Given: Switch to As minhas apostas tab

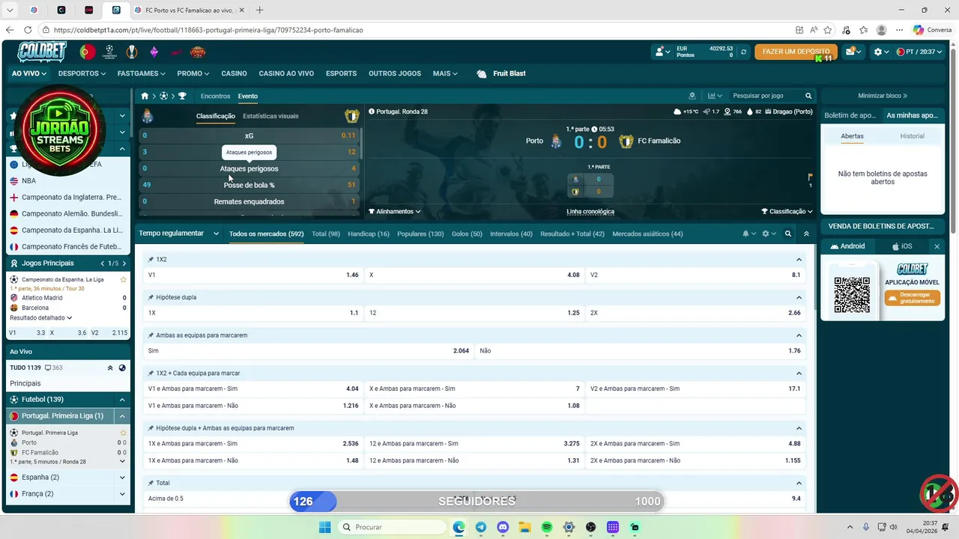Looking at the screenshot, I should tap(912, 115).
